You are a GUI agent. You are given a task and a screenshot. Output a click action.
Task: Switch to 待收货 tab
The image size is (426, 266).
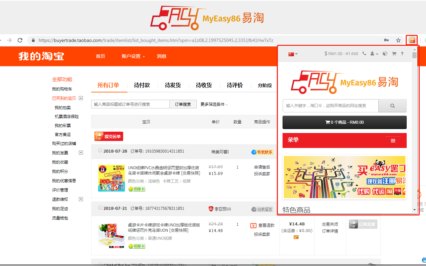tap(204, 85)
